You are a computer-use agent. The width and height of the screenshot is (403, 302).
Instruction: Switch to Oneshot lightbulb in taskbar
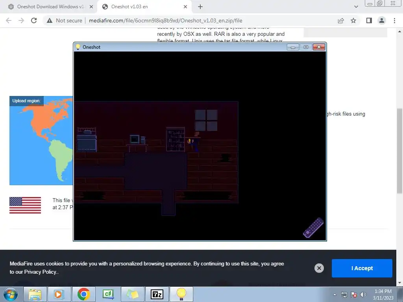tap(181, 294)
